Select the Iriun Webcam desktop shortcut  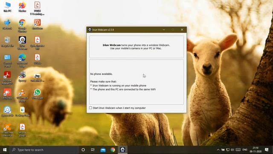pyautogui.click(x=22, y=43)
